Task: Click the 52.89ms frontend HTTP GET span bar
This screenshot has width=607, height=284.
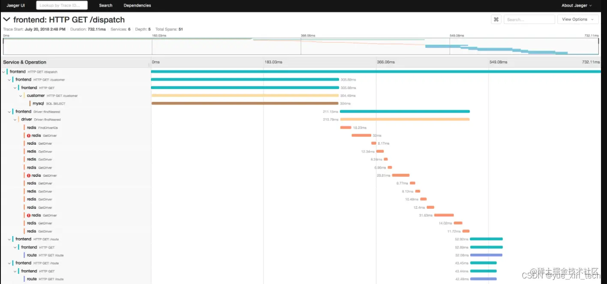Action: (486, 247)
